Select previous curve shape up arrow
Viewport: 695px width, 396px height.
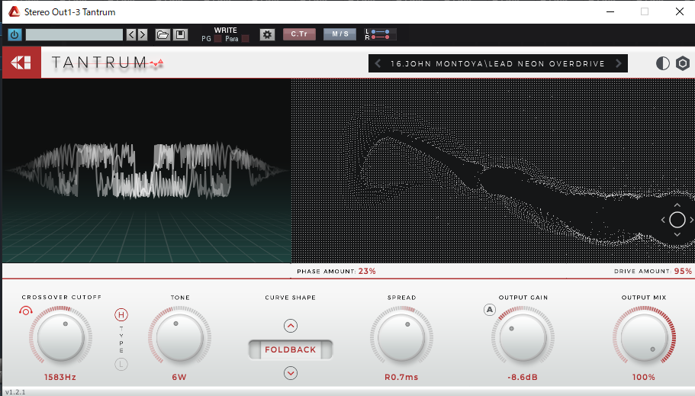pos(291,326)
